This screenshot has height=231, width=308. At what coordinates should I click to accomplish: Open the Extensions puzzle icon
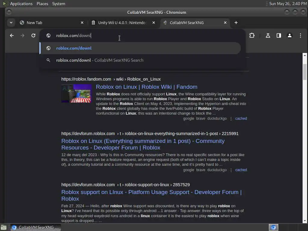(252, 35)
